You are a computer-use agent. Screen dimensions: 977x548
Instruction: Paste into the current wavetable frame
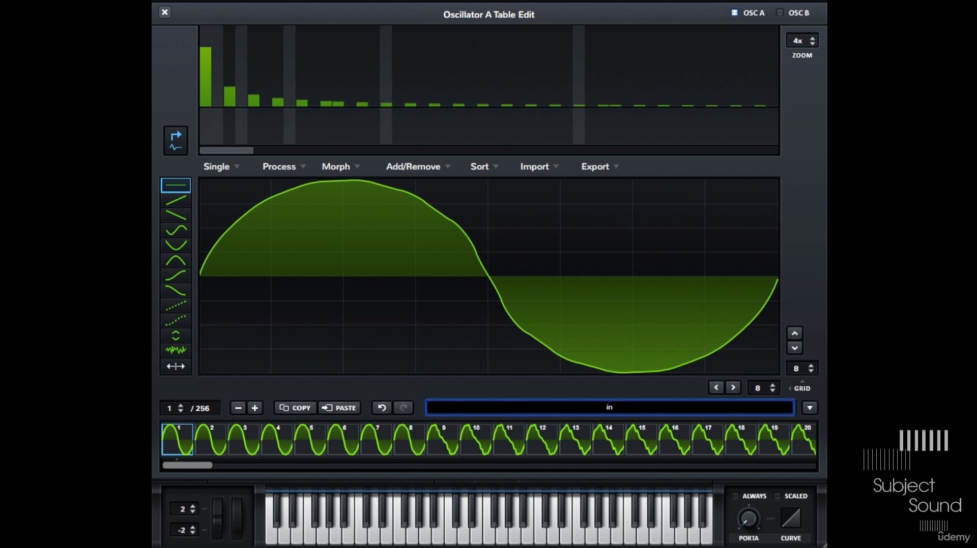coord(339,408)
